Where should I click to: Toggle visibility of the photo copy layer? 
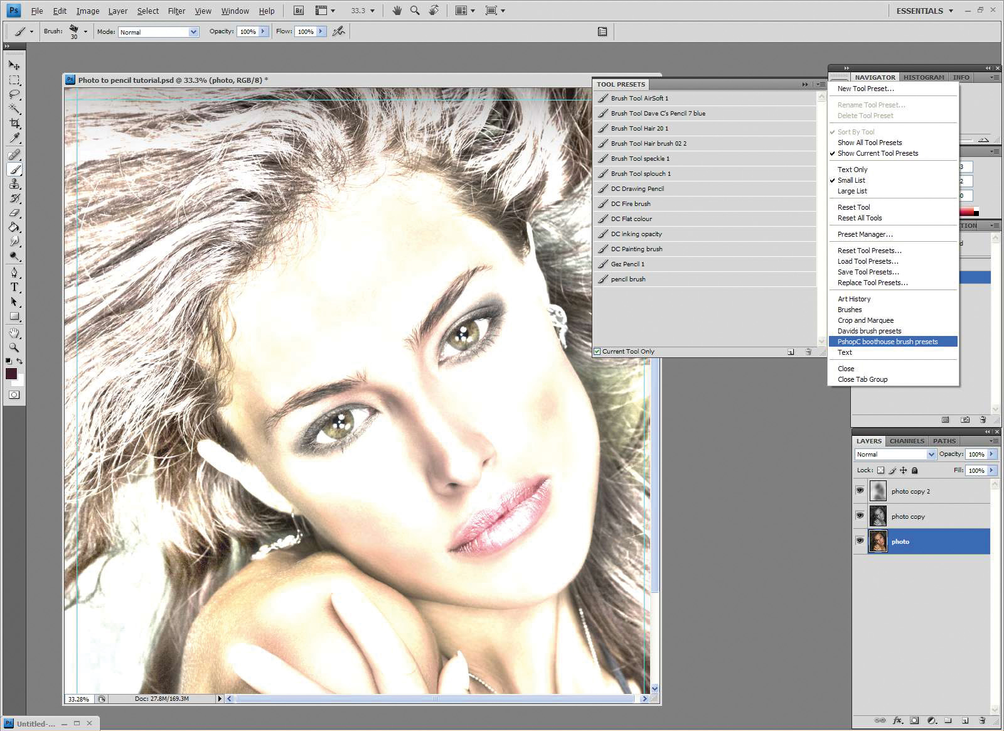tap(860, 516)
